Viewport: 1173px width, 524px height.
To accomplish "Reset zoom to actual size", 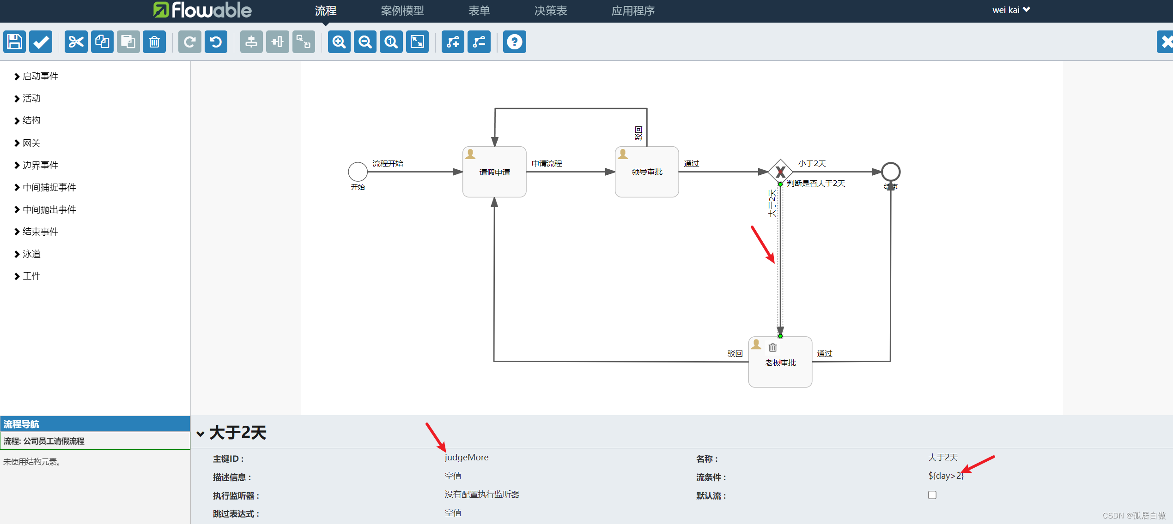I will [x=391, y=42].
